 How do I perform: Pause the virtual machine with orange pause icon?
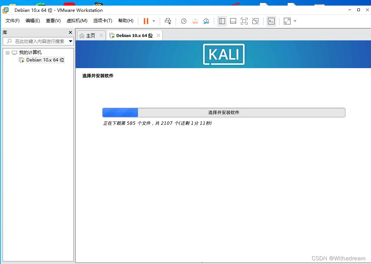click(x=146, y=21)
